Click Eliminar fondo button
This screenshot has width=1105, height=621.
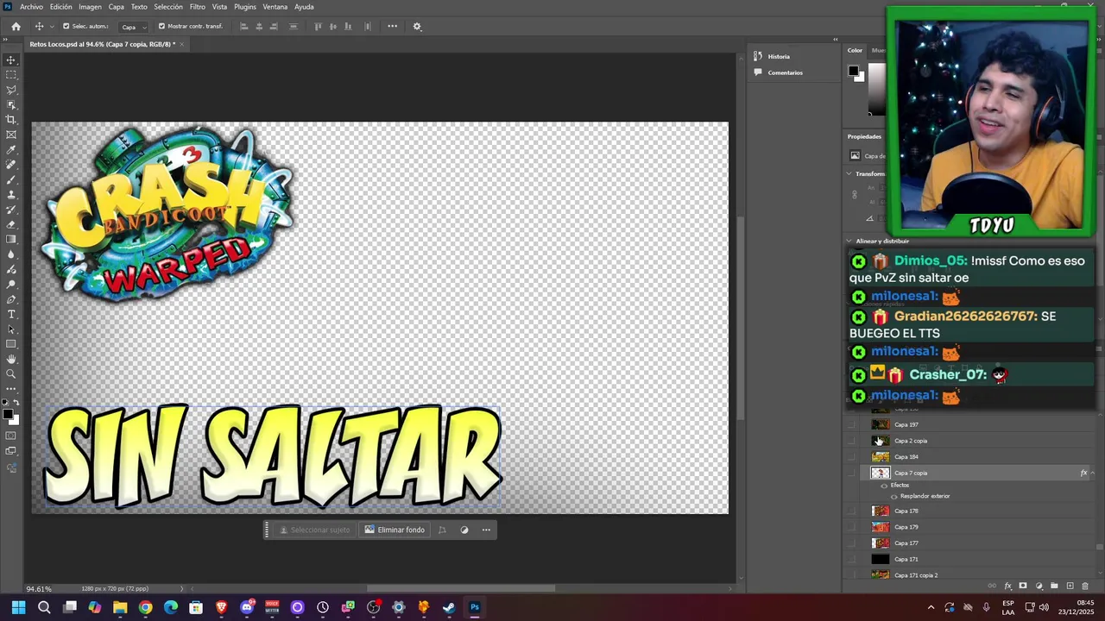tap(395, 530)
